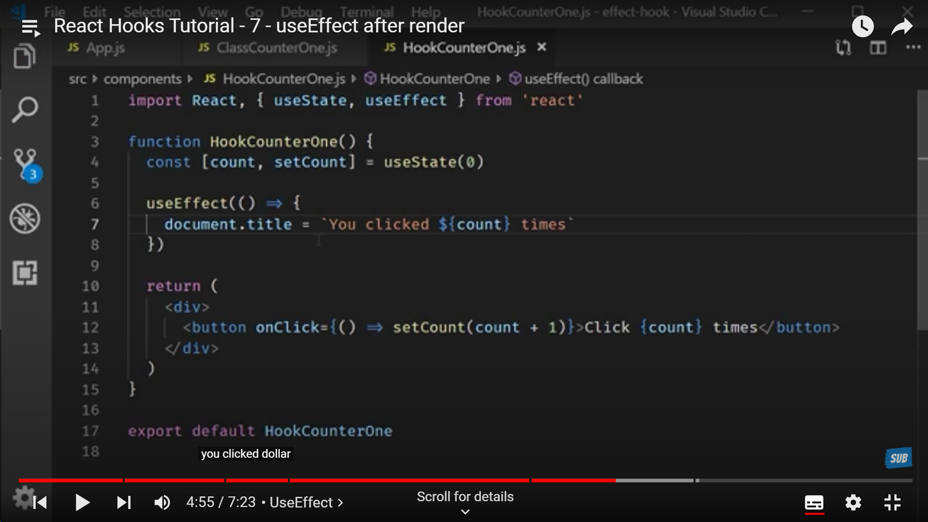Open the Debug icon in activity bar
Screen dimensions: 928x522
point(25,218)
